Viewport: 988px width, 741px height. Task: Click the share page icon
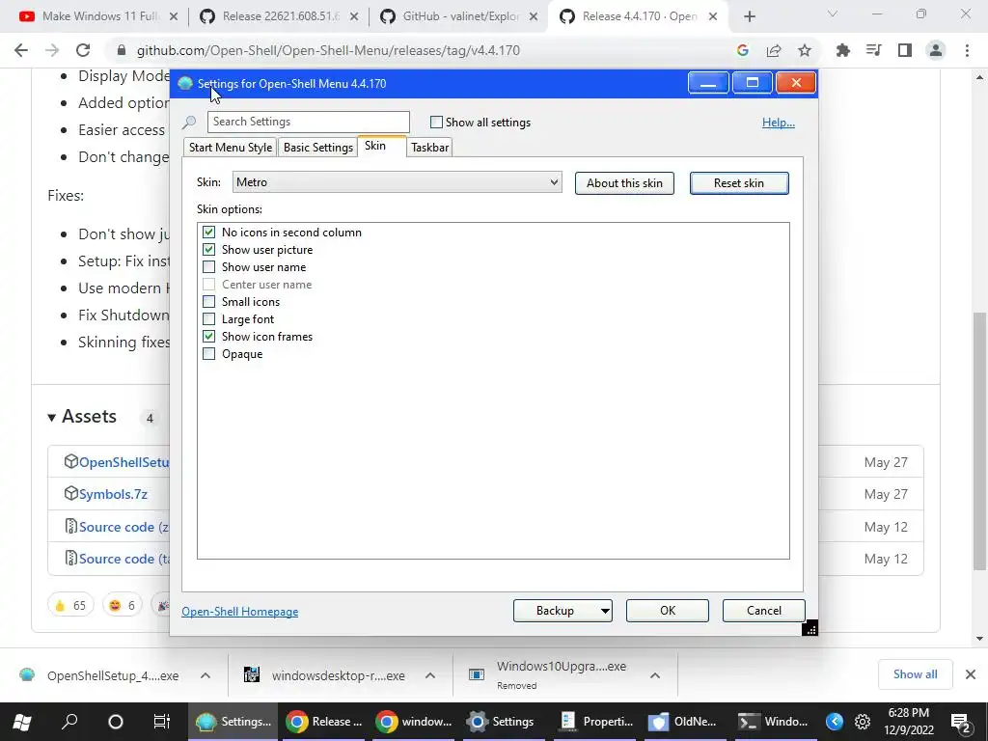pos(774,50)
